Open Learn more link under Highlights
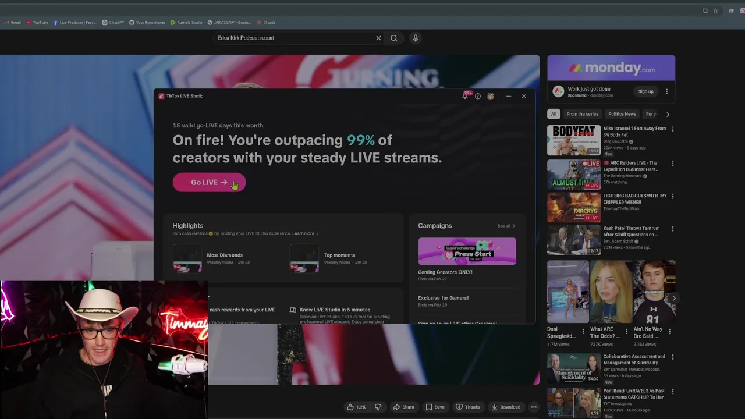745x419 pixels. point(306,233)
